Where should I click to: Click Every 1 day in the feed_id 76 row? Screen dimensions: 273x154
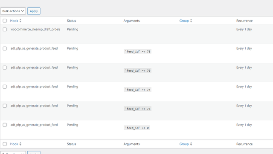pos(244,67)
